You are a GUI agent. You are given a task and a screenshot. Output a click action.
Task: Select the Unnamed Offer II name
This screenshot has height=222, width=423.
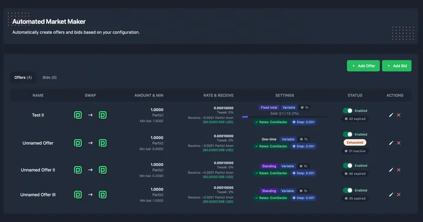38,170
